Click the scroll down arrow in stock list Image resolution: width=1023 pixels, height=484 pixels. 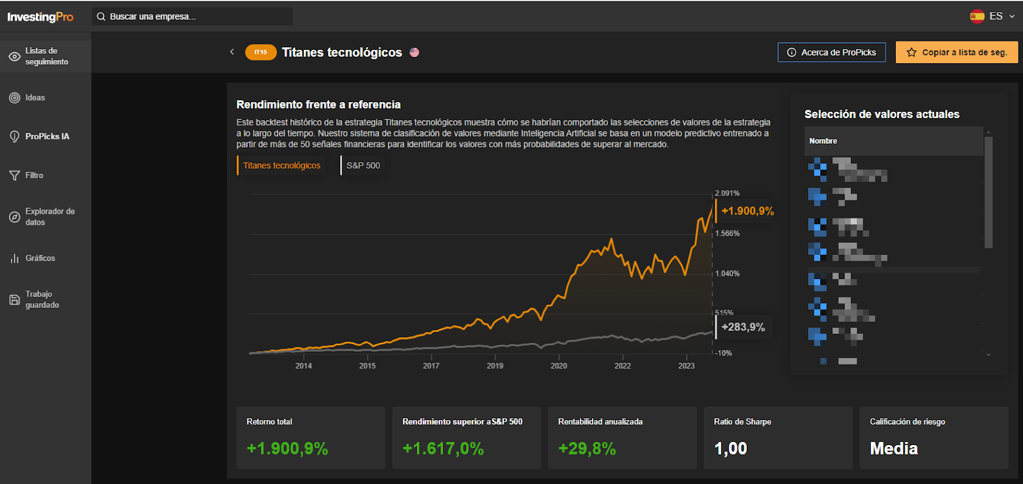click(x=988, y=355)
